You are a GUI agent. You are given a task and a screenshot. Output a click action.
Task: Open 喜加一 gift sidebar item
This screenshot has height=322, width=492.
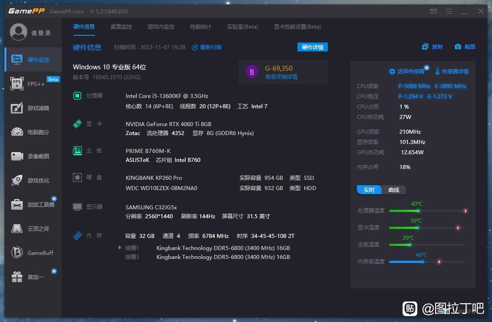[33, 277]
